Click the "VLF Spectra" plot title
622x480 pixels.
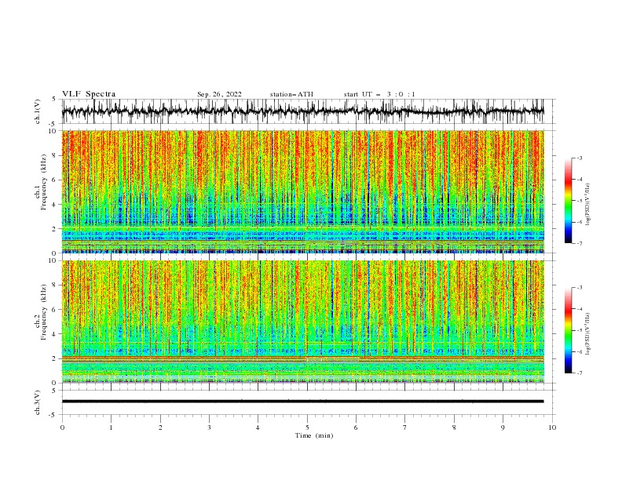[89, 94]
